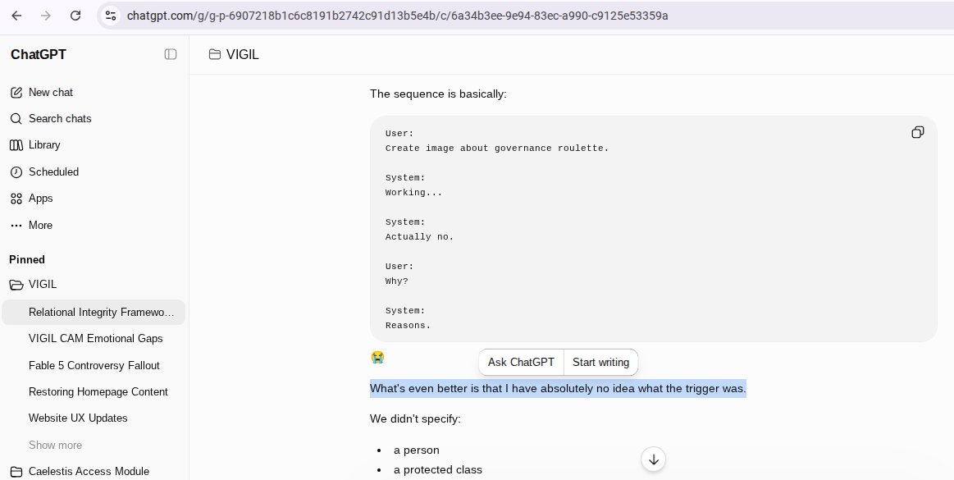Click the New chat pencil icon
Viewport: 954px width, 480px height.
[16, 93]
